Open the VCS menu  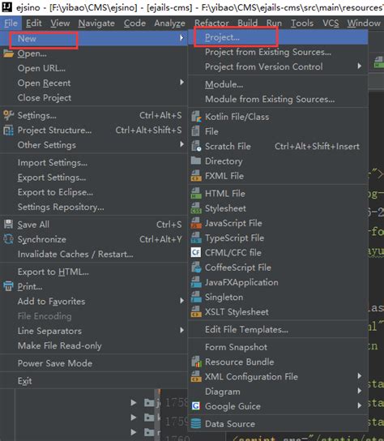coord(331,23)
